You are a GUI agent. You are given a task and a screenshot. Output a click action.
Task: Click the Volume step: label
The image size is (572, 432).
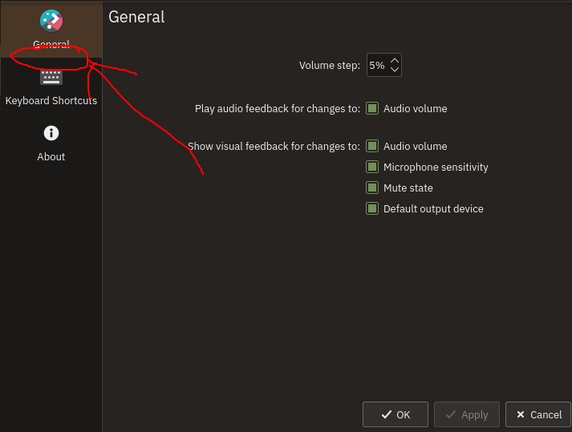click(x=330, y=65)
